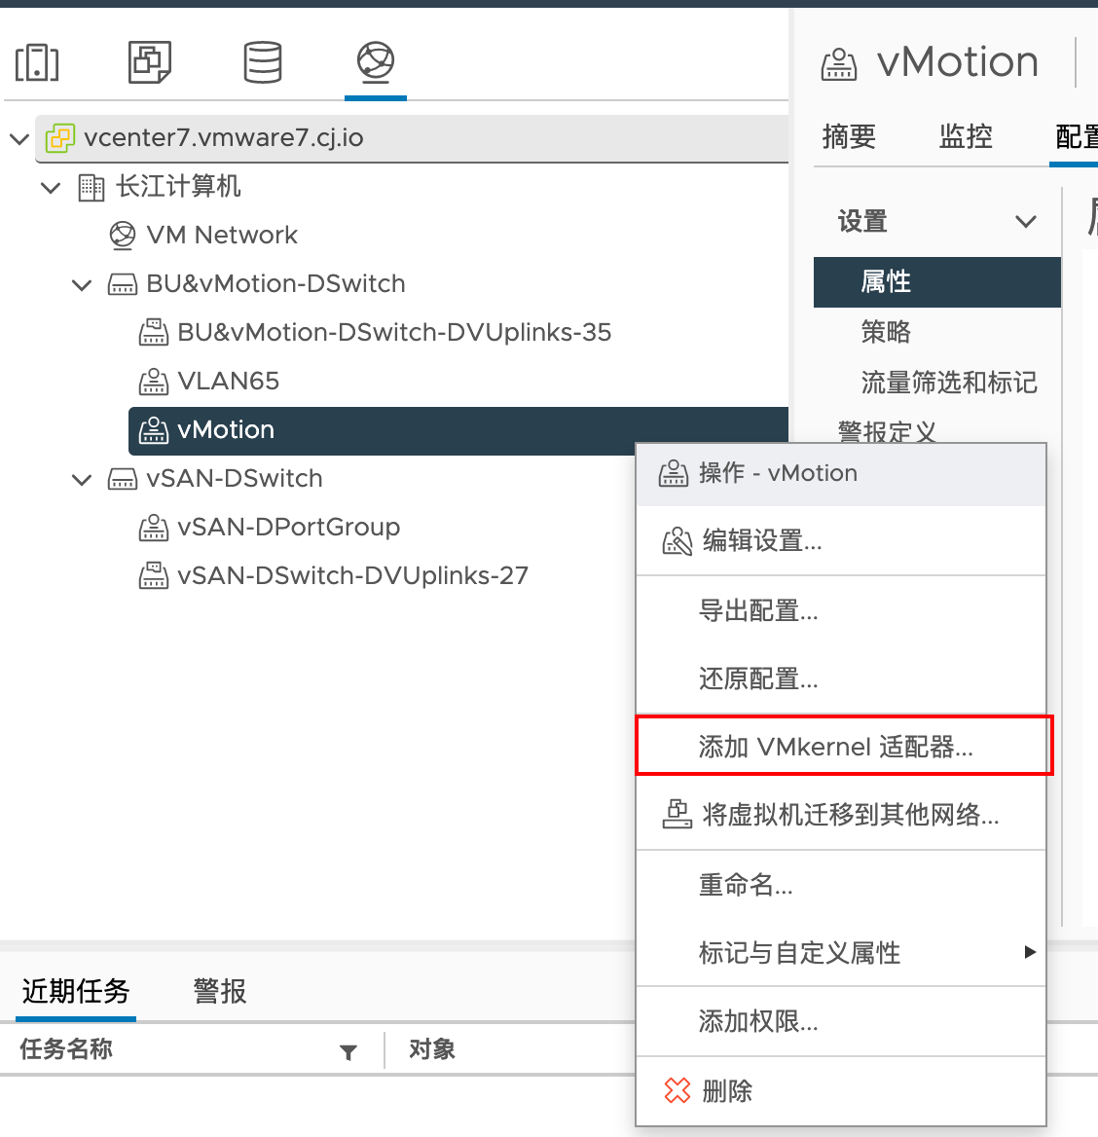
Task: Select BU&vMotion-DSwitch in the tree
Action: pyautogui.click(x=275, y=283)
